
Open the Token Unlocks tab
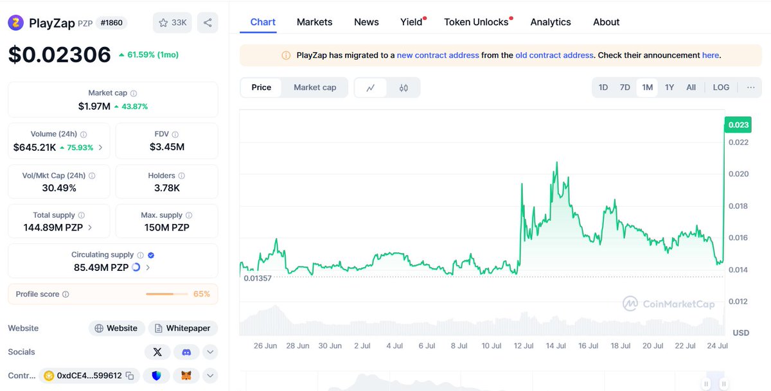[x=477, y=22]
